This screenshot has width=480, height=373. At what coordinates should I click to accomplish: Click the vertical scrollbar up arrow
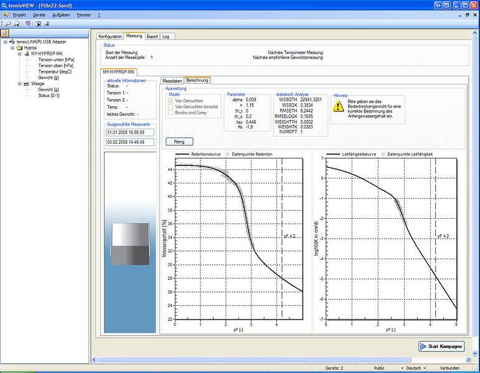pyautogui.click(x=475, y=32)
